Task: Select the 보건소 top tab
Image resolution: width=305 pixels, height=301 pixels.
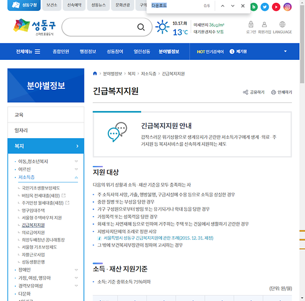Action: coord(52,5)
